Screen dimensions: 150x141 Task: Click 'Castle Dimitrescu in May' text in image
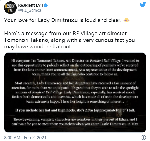[119, 124]
